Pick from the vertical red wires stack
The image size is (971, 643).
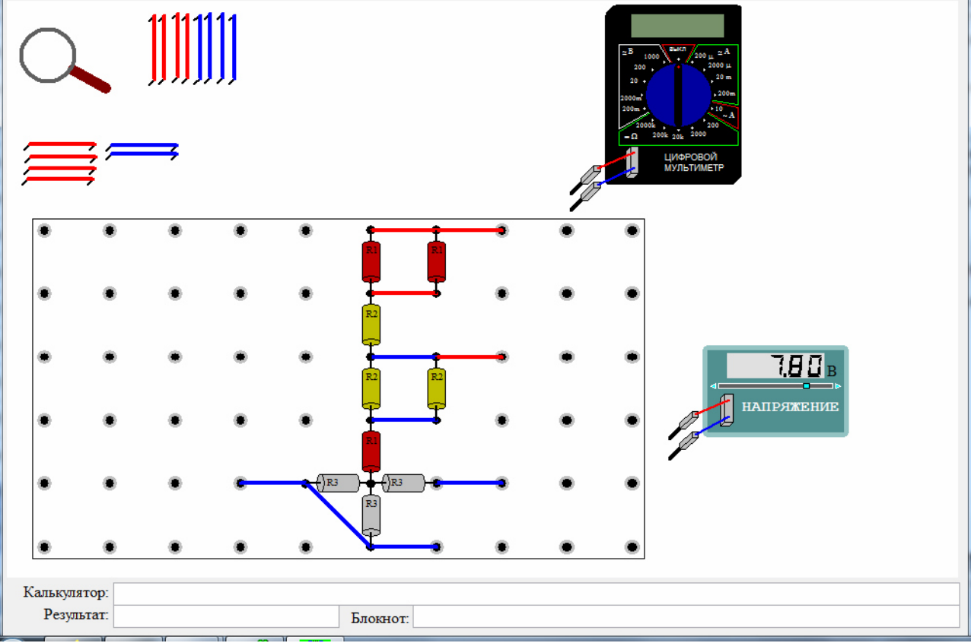(x=170, y=47)
